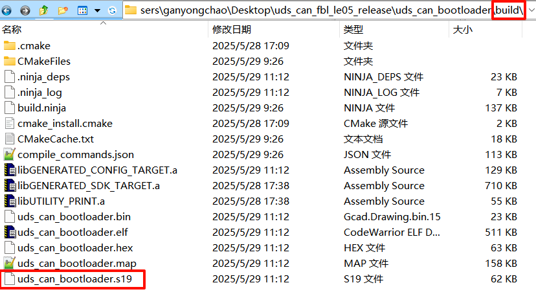Click the file name compile_commands.json

(76, 155)
